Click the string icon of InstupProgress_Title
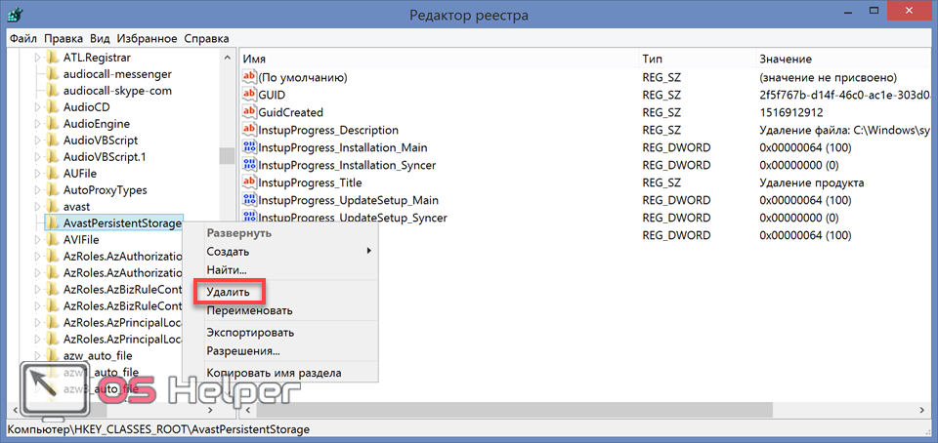Screen dimensions: 938x443 [249, 182]
